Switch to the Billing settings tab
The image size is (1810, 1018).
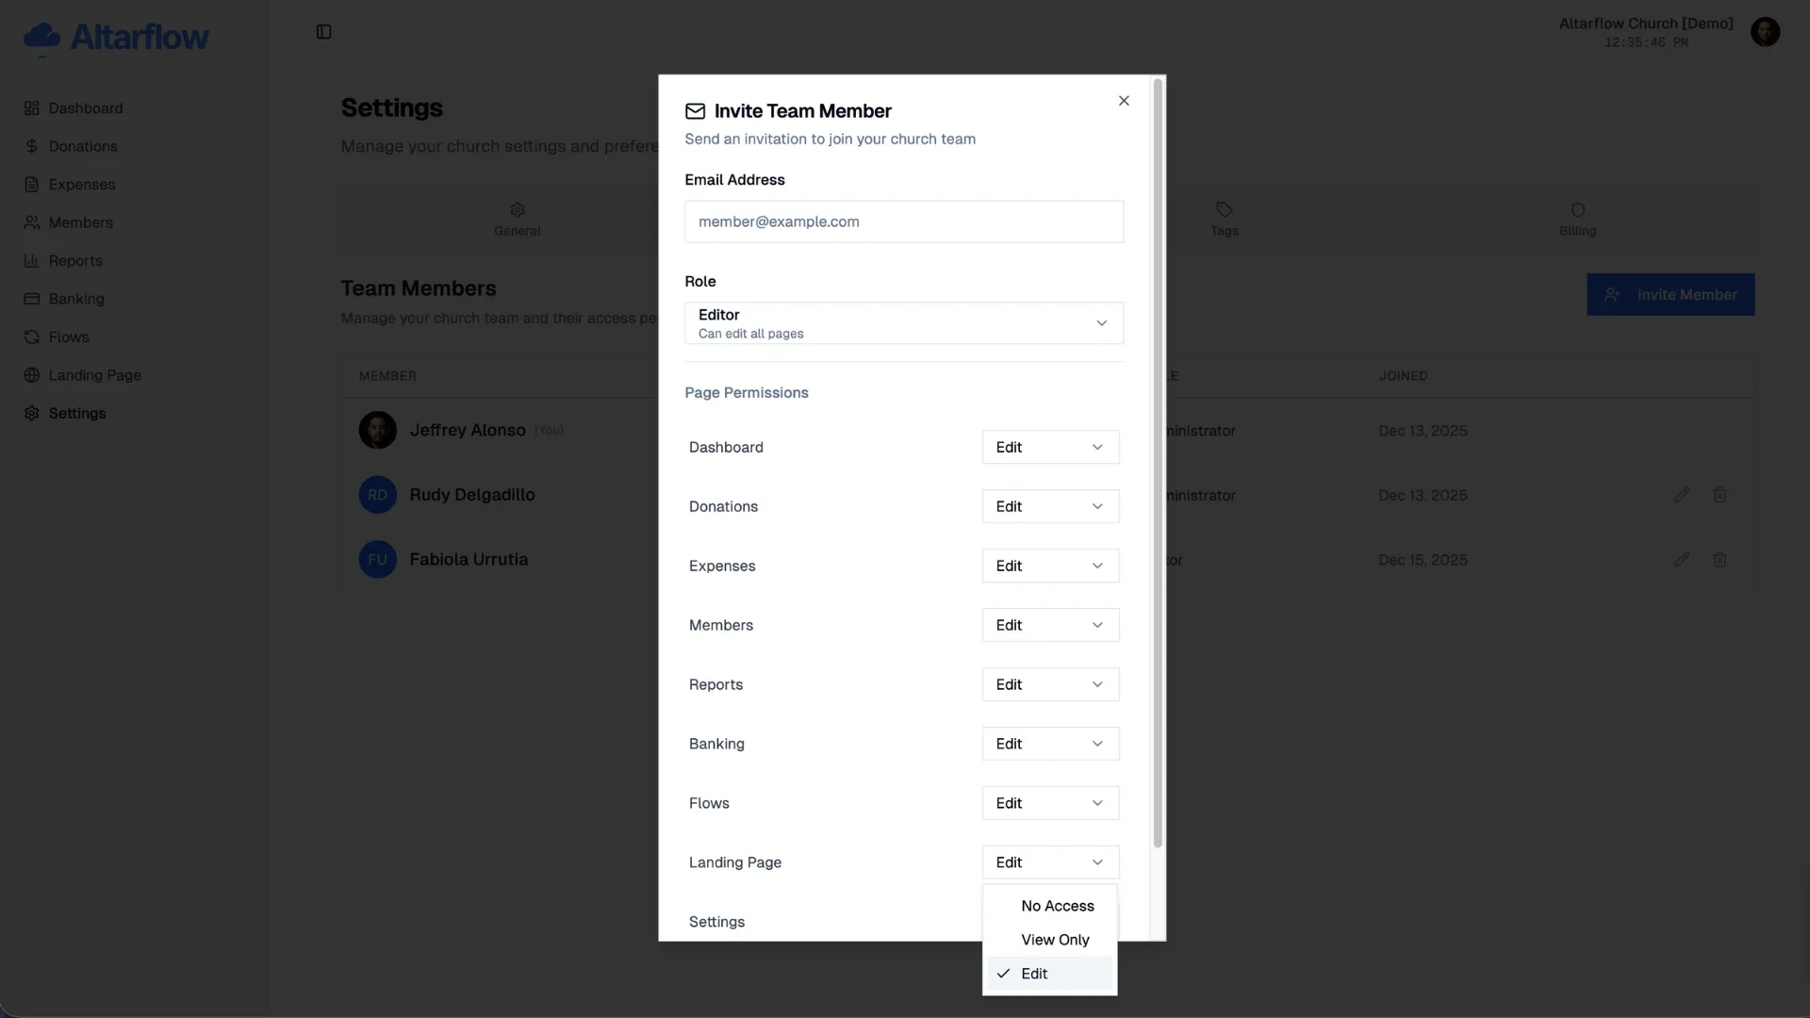click(1577, 219)
